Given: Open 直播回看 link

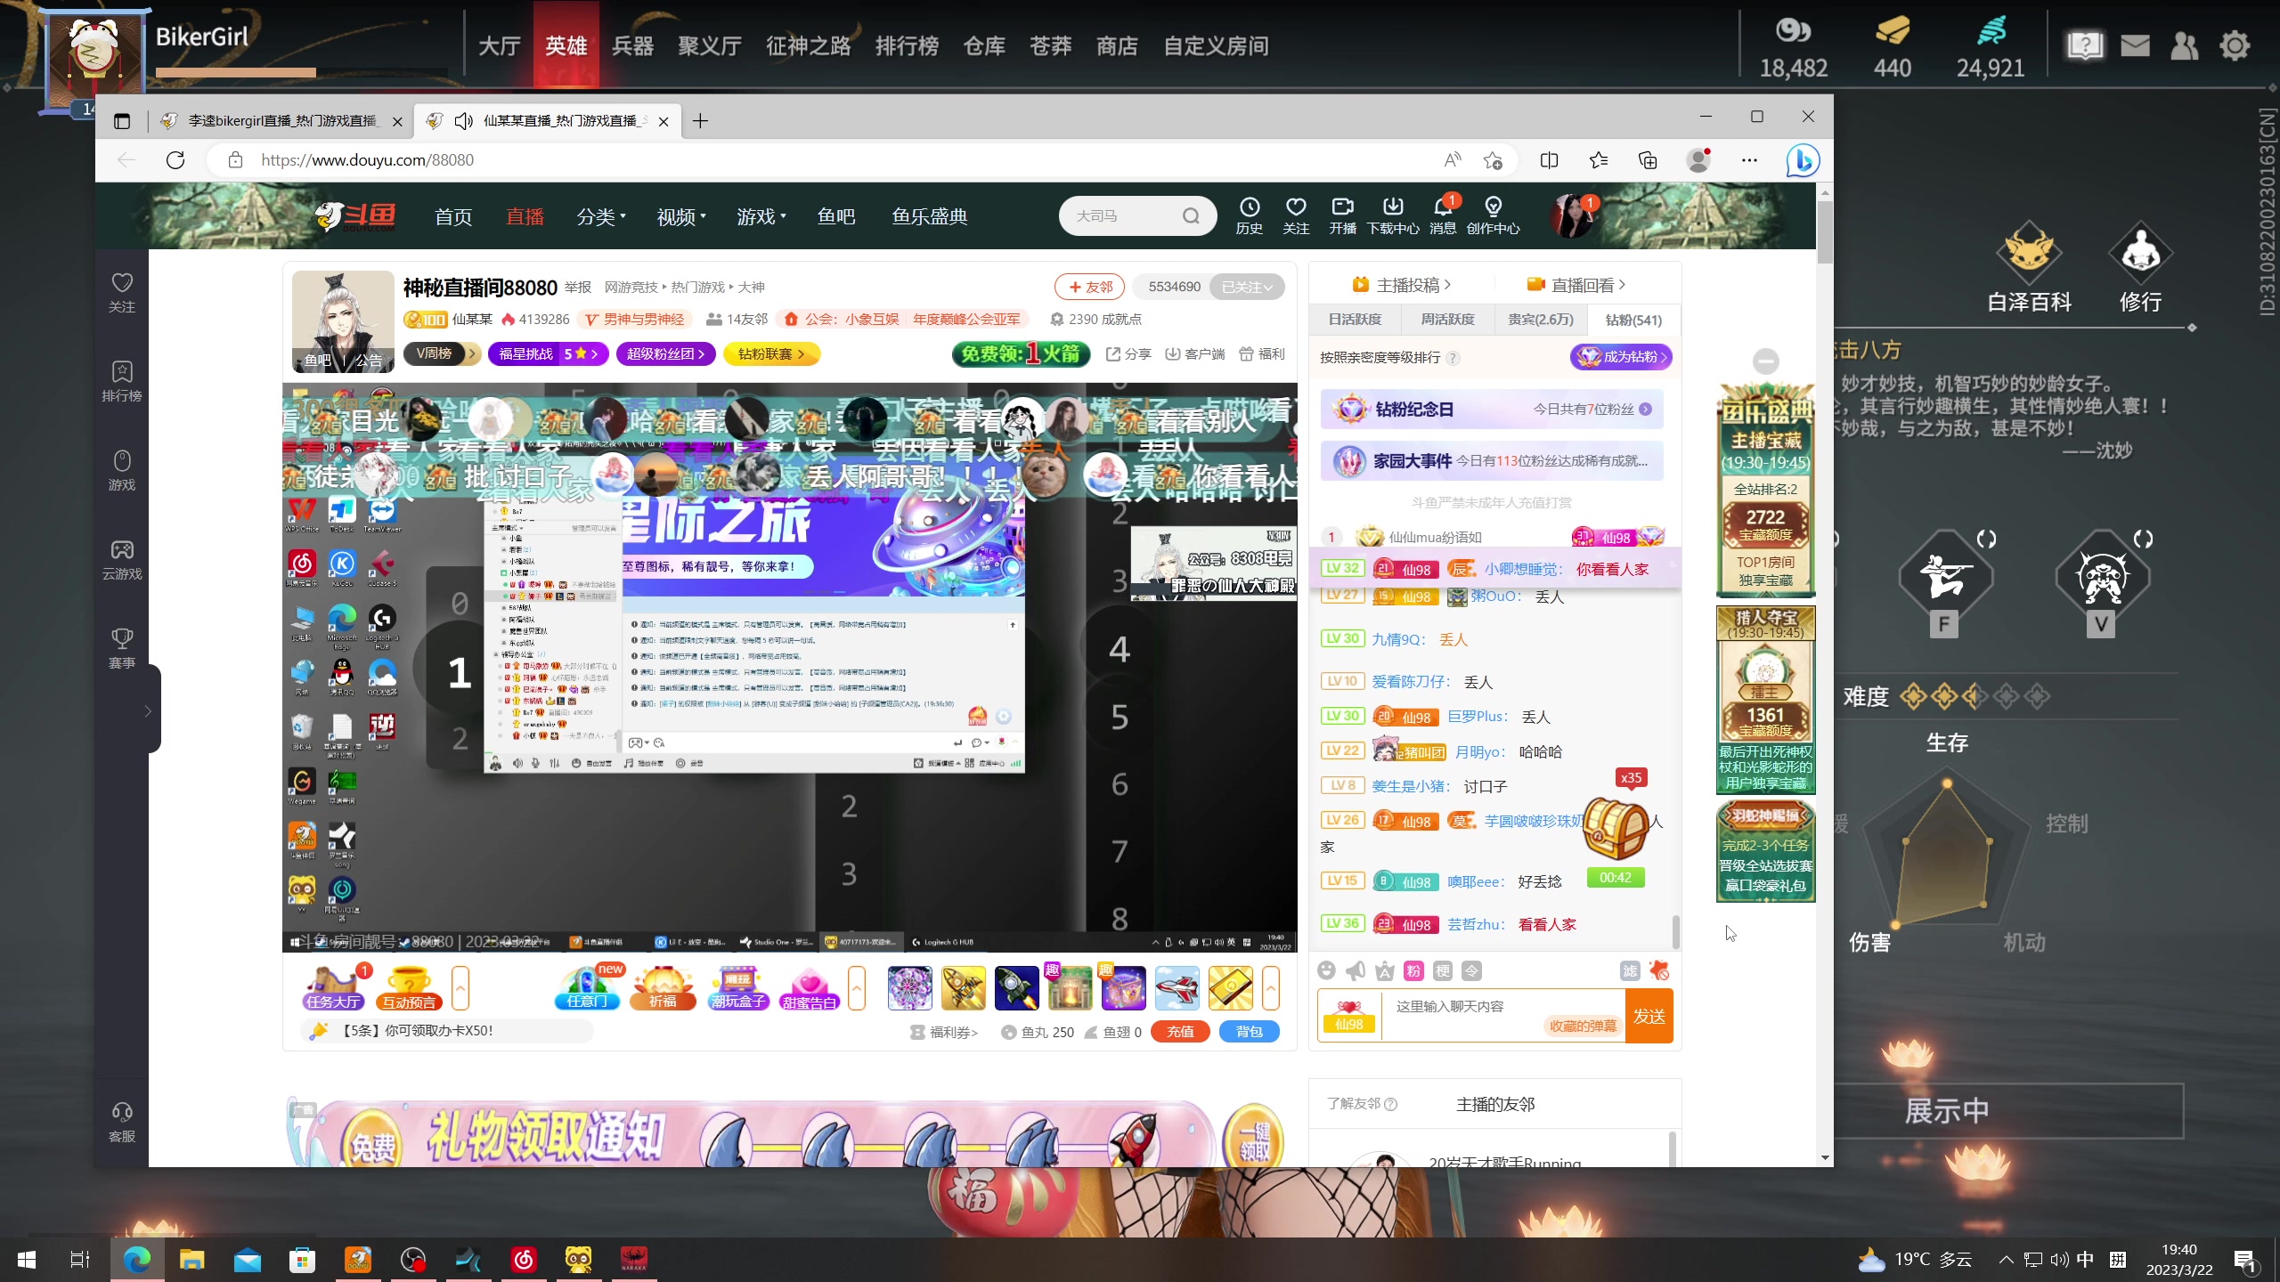Looking at the screenshot, I should point(1576,285).
